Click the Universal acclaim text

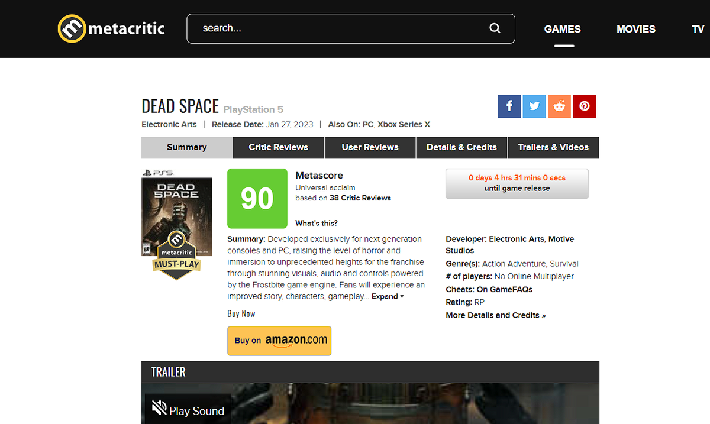(325, 187)
